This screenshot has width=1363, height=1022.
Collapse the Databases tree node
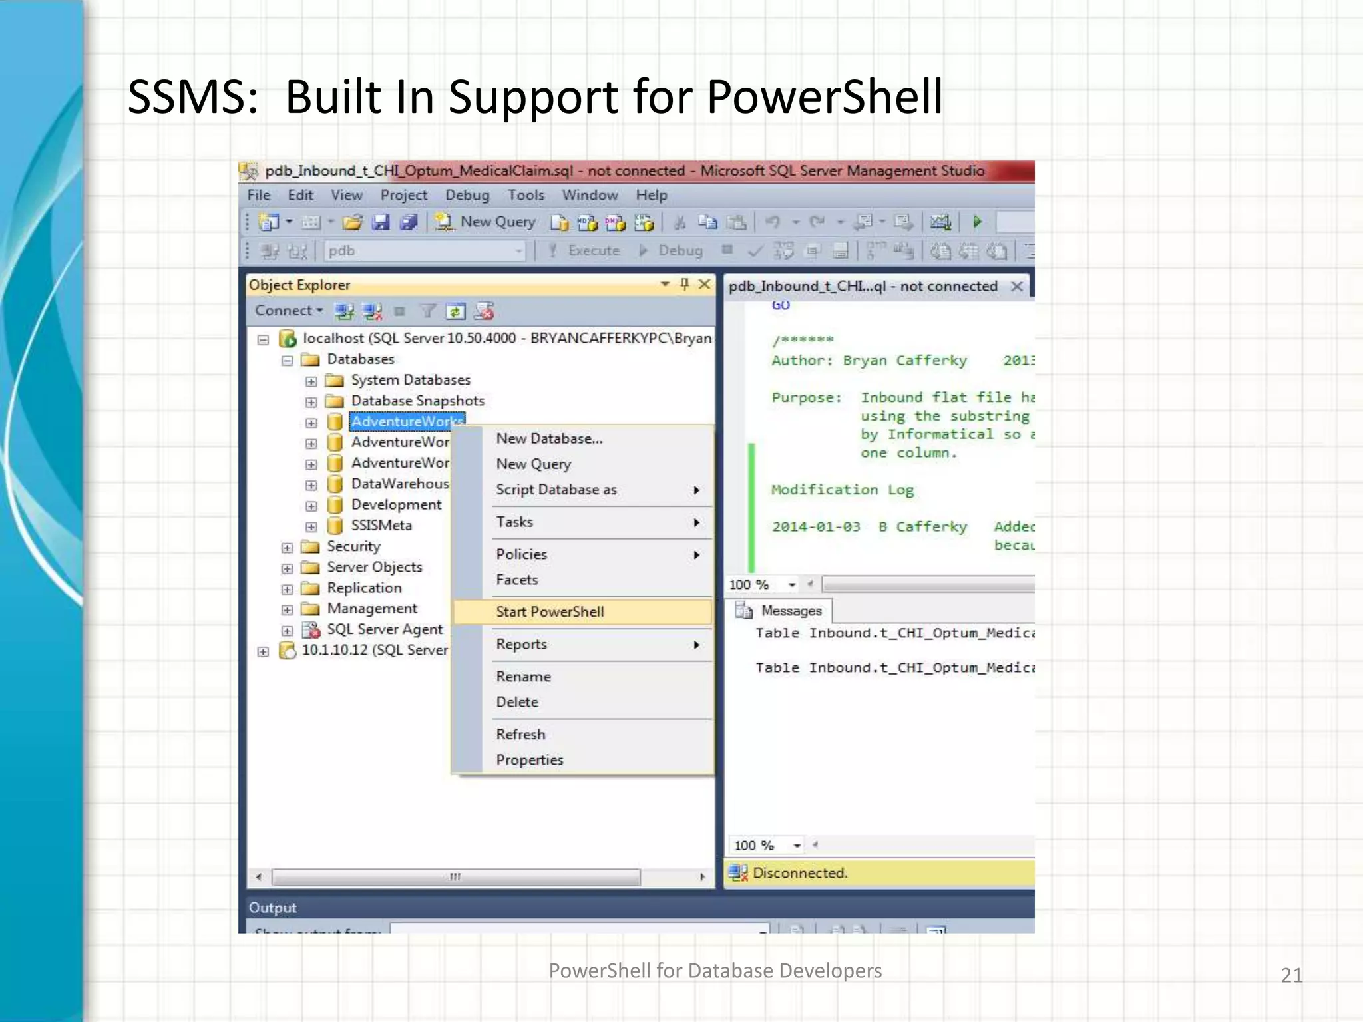click(287, 361)
